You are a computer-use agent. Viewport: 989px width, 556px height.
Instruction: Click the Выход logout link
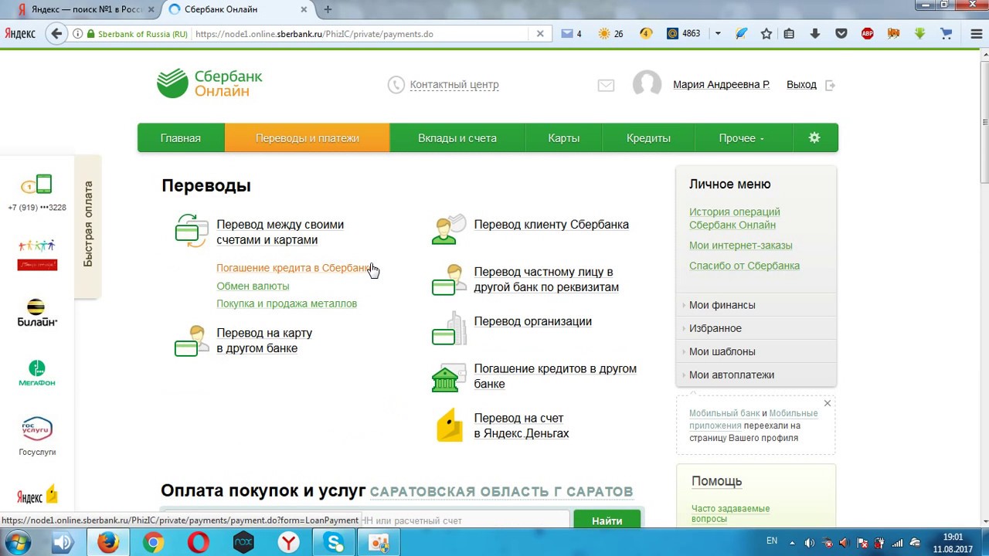pyautogui.click(x=801, y=85)
